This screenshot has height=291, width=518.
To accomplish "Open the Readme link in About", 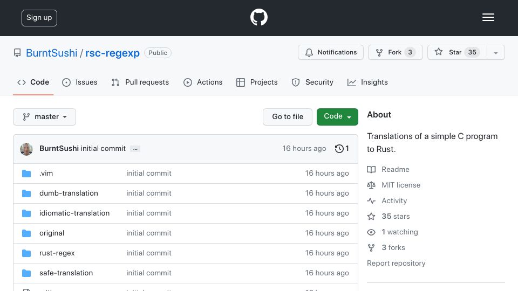I will [395, 169].
